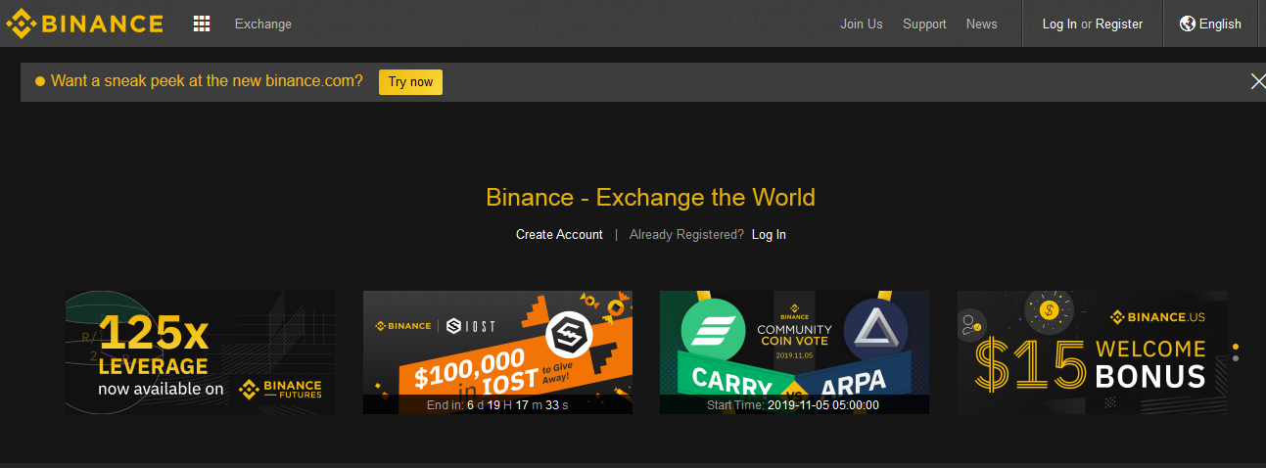Click Register in the header
This screenshot has width=1266, height=468.
click(1119, 23)
